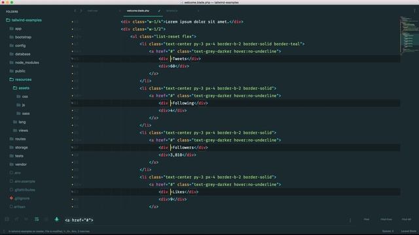Image resolution: width=419 pixels, height=235 pixels.
Task: Click the unsaved pencil icon on welcome.blade.php tab
Action: 159,10
